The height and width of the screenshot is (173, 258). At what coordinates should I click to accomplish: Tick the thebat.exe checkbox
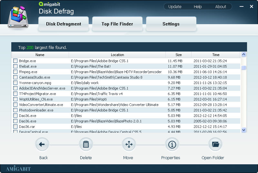point(15,66)
